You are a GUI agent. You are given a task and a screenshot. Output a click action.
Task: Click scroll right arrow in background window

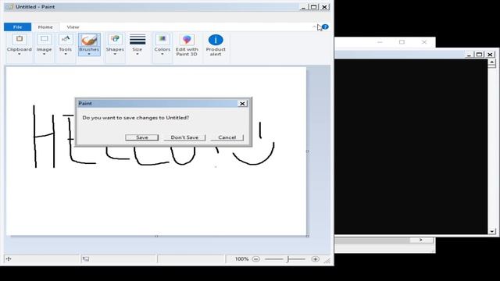421,240
